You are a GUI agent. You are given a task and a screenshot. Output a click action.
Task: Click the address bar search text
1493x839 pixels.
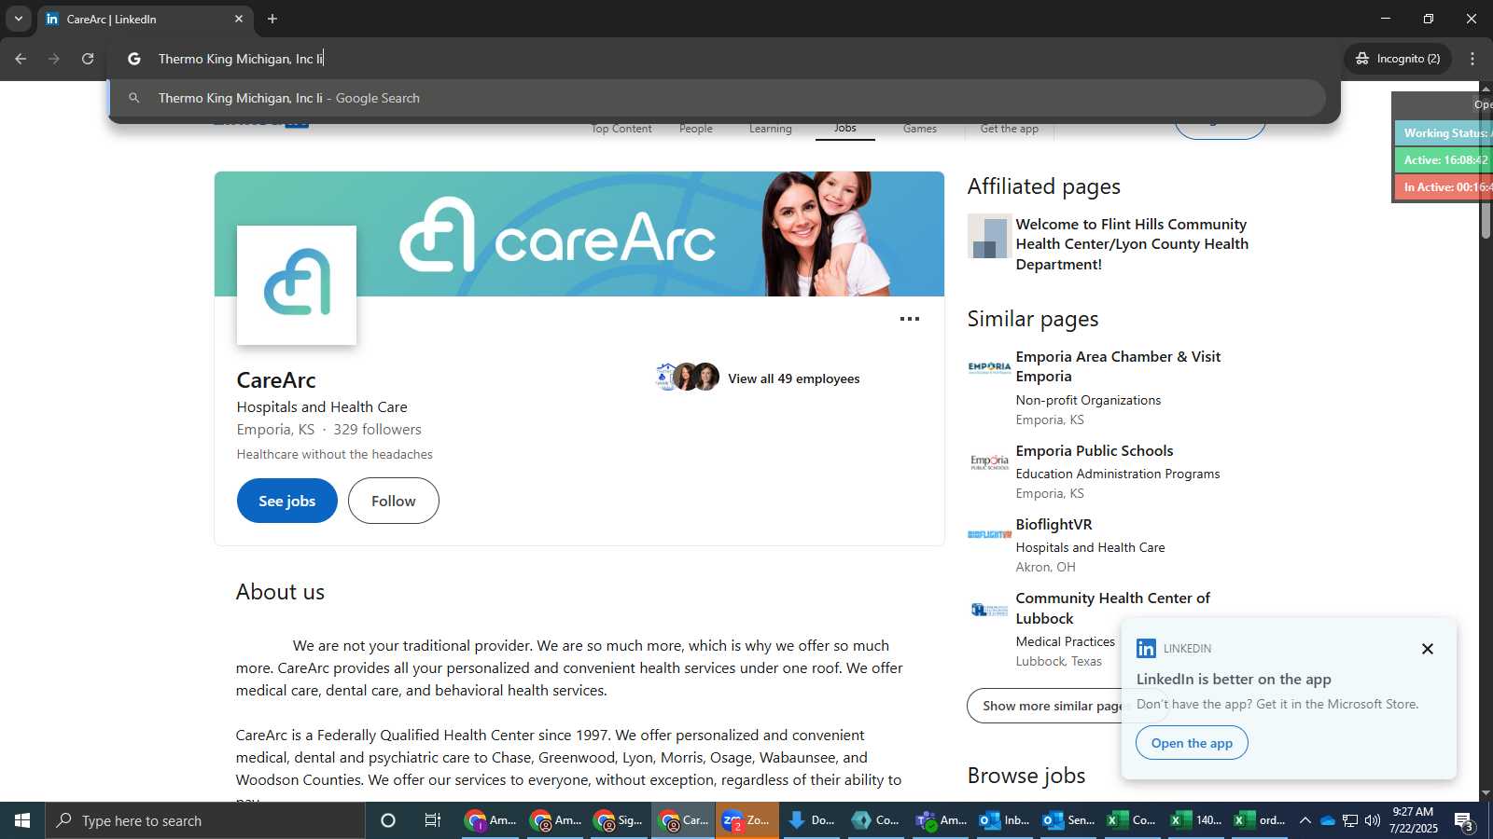coord(240,59)
